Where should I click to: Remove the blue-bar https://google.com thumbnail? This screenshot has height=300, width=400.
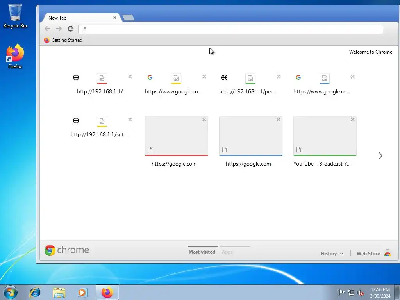coord(278,120)
